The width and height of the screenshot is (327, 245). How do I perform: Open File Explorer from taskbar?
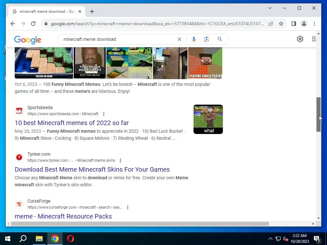point(39,239)
